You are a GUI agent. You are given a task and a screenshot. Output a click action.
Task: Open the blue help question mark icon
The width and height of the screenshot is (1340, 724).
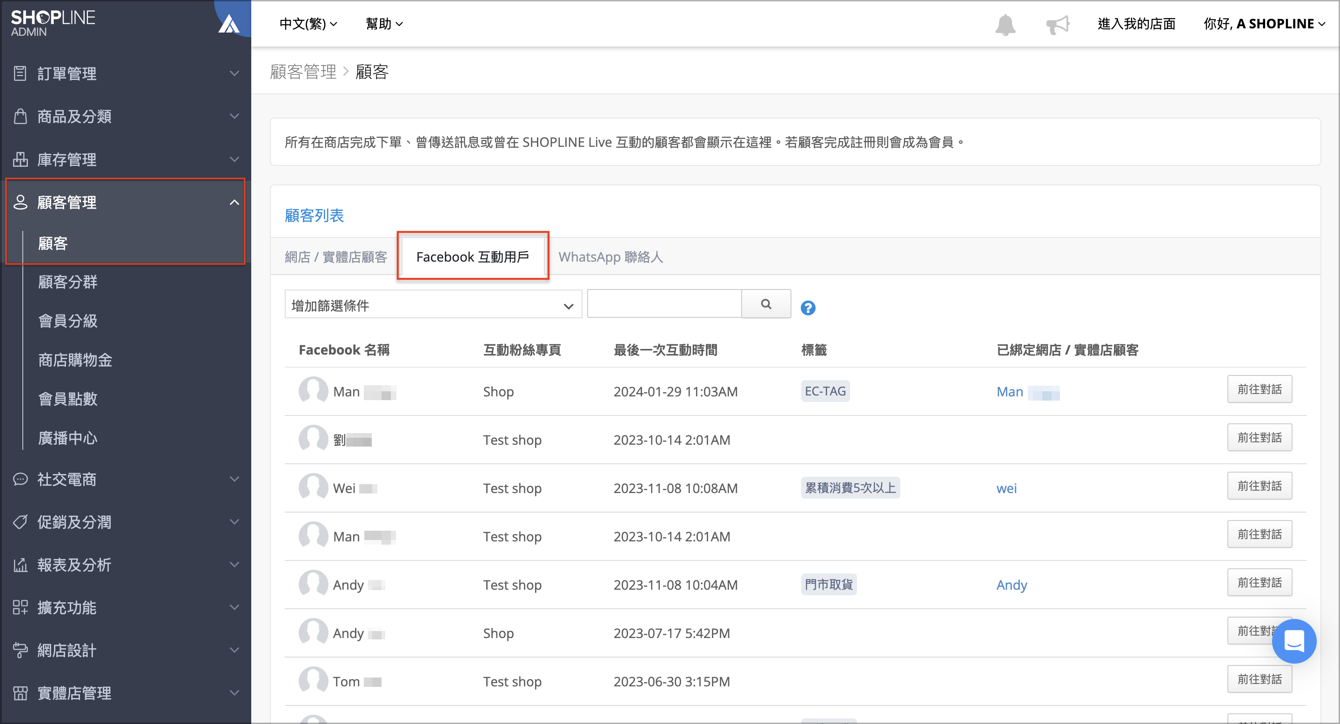pyautogui.click(x=807, y=308)
